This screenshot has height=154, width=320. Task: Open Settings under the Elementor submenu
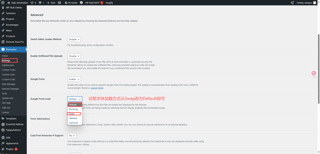[x=6, y=60]
